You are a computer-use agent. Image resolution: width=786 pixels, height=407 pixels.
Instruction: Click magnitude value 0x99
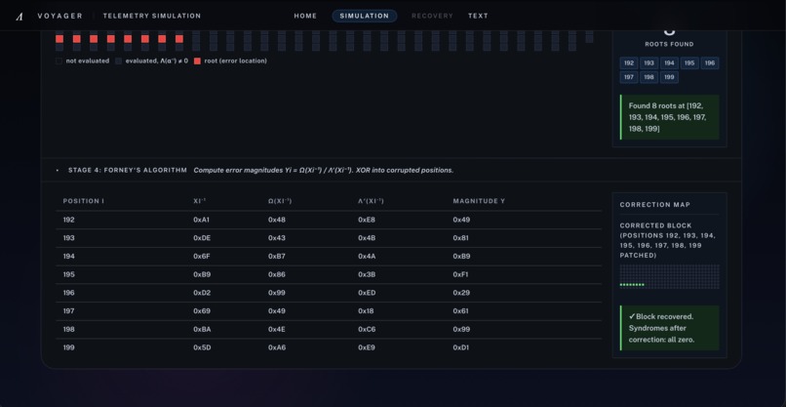[x=461, y=329]
